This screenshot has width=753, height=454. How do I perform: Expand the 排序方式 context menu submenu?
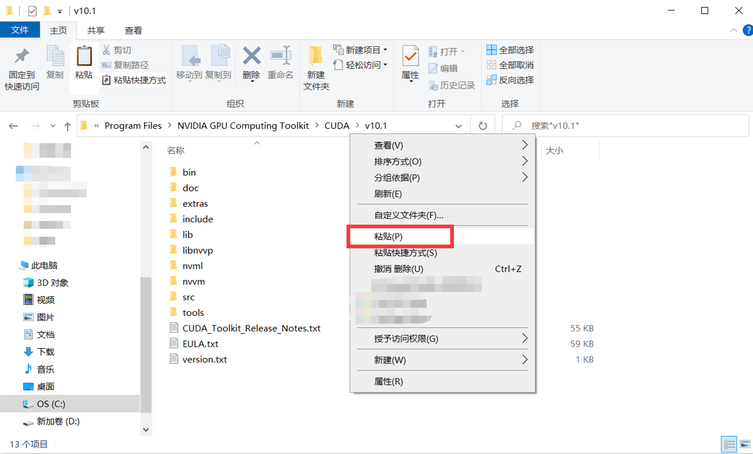[442, 162]
